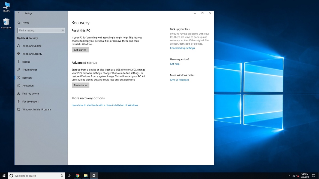Open Find my device settings
Viewport: 319px width, 179px height.
31,94
